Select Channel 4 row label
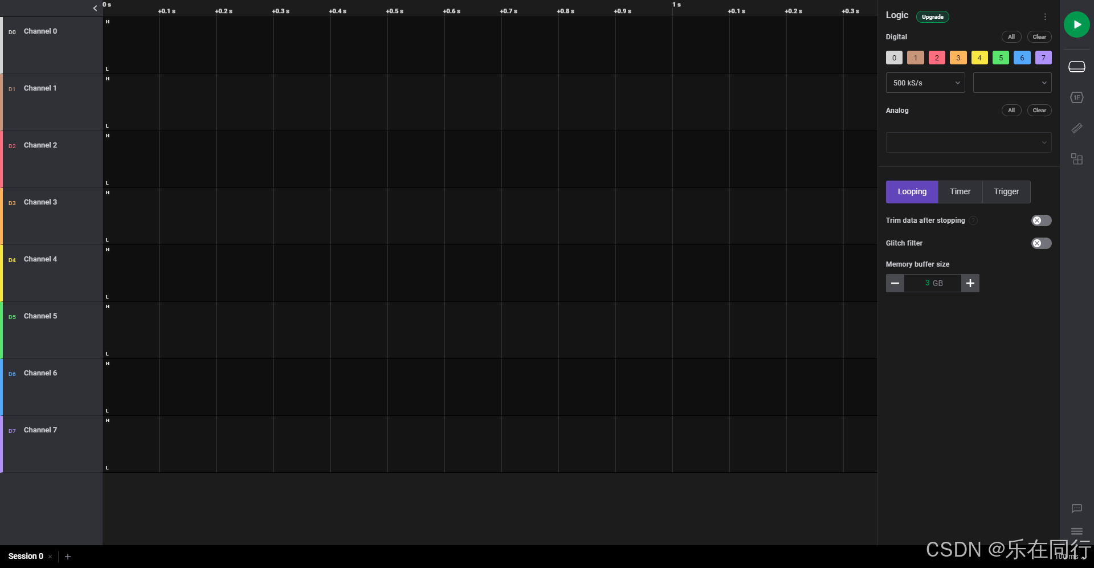The width and height of the screenshot is (1094, 568). 40,259
